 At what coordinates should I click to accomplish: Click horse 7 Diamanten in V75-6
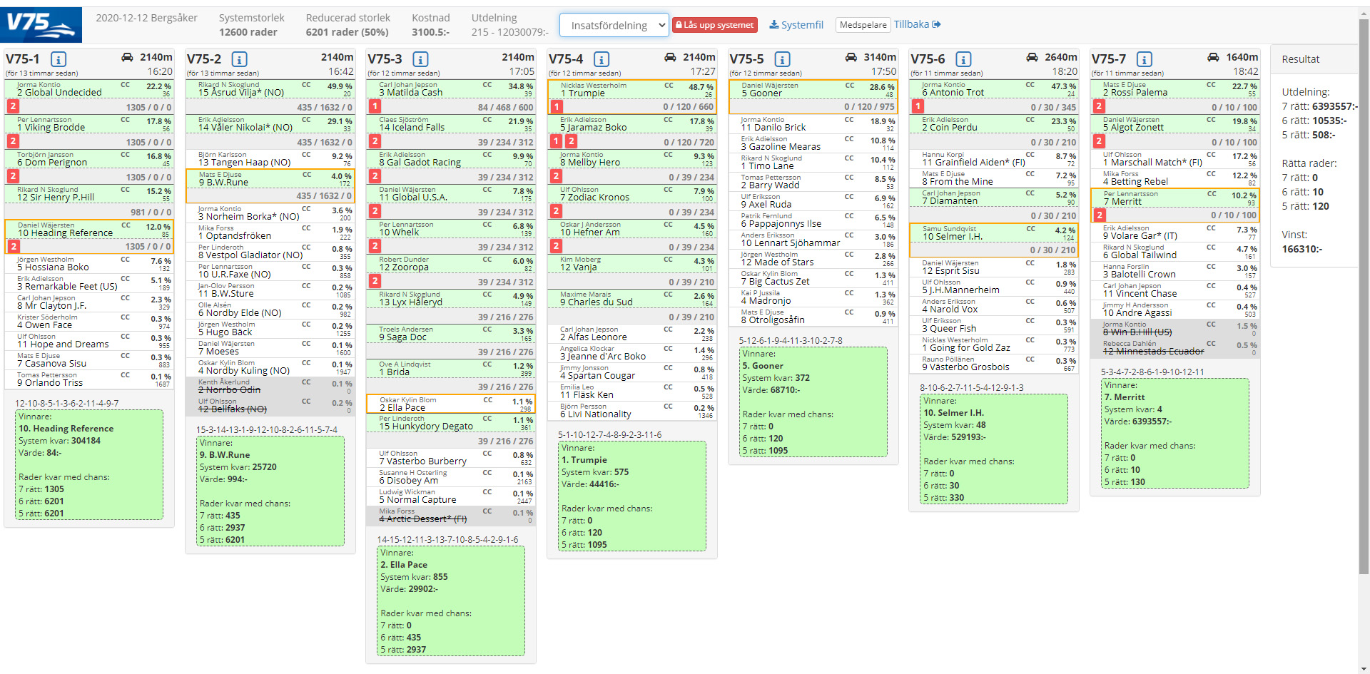pos(993,197)
